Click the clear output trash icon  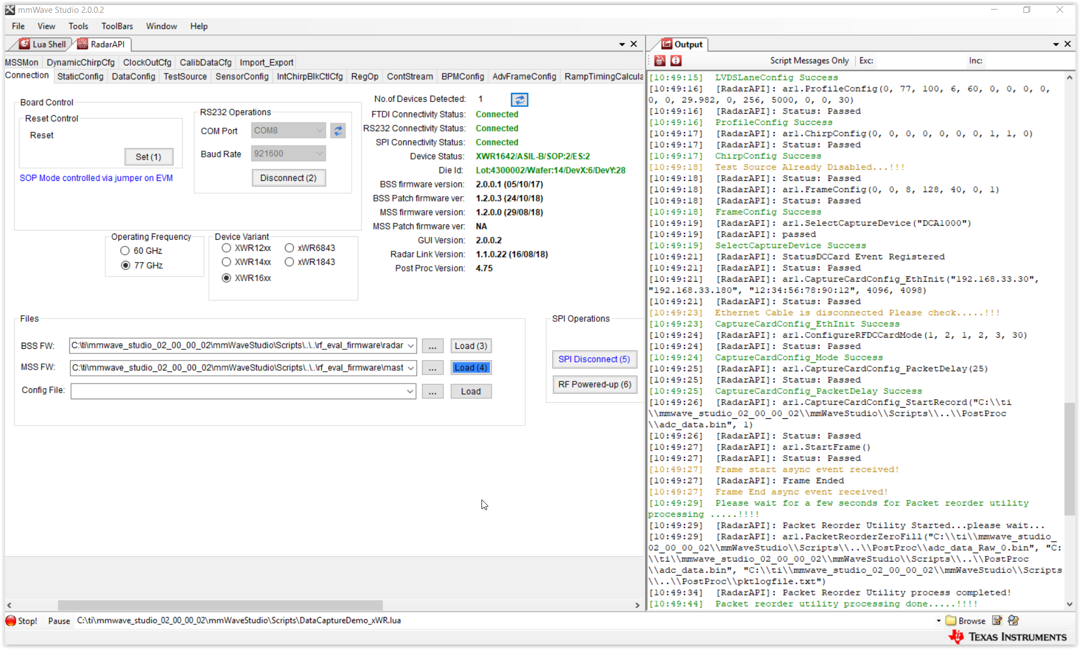660,60
